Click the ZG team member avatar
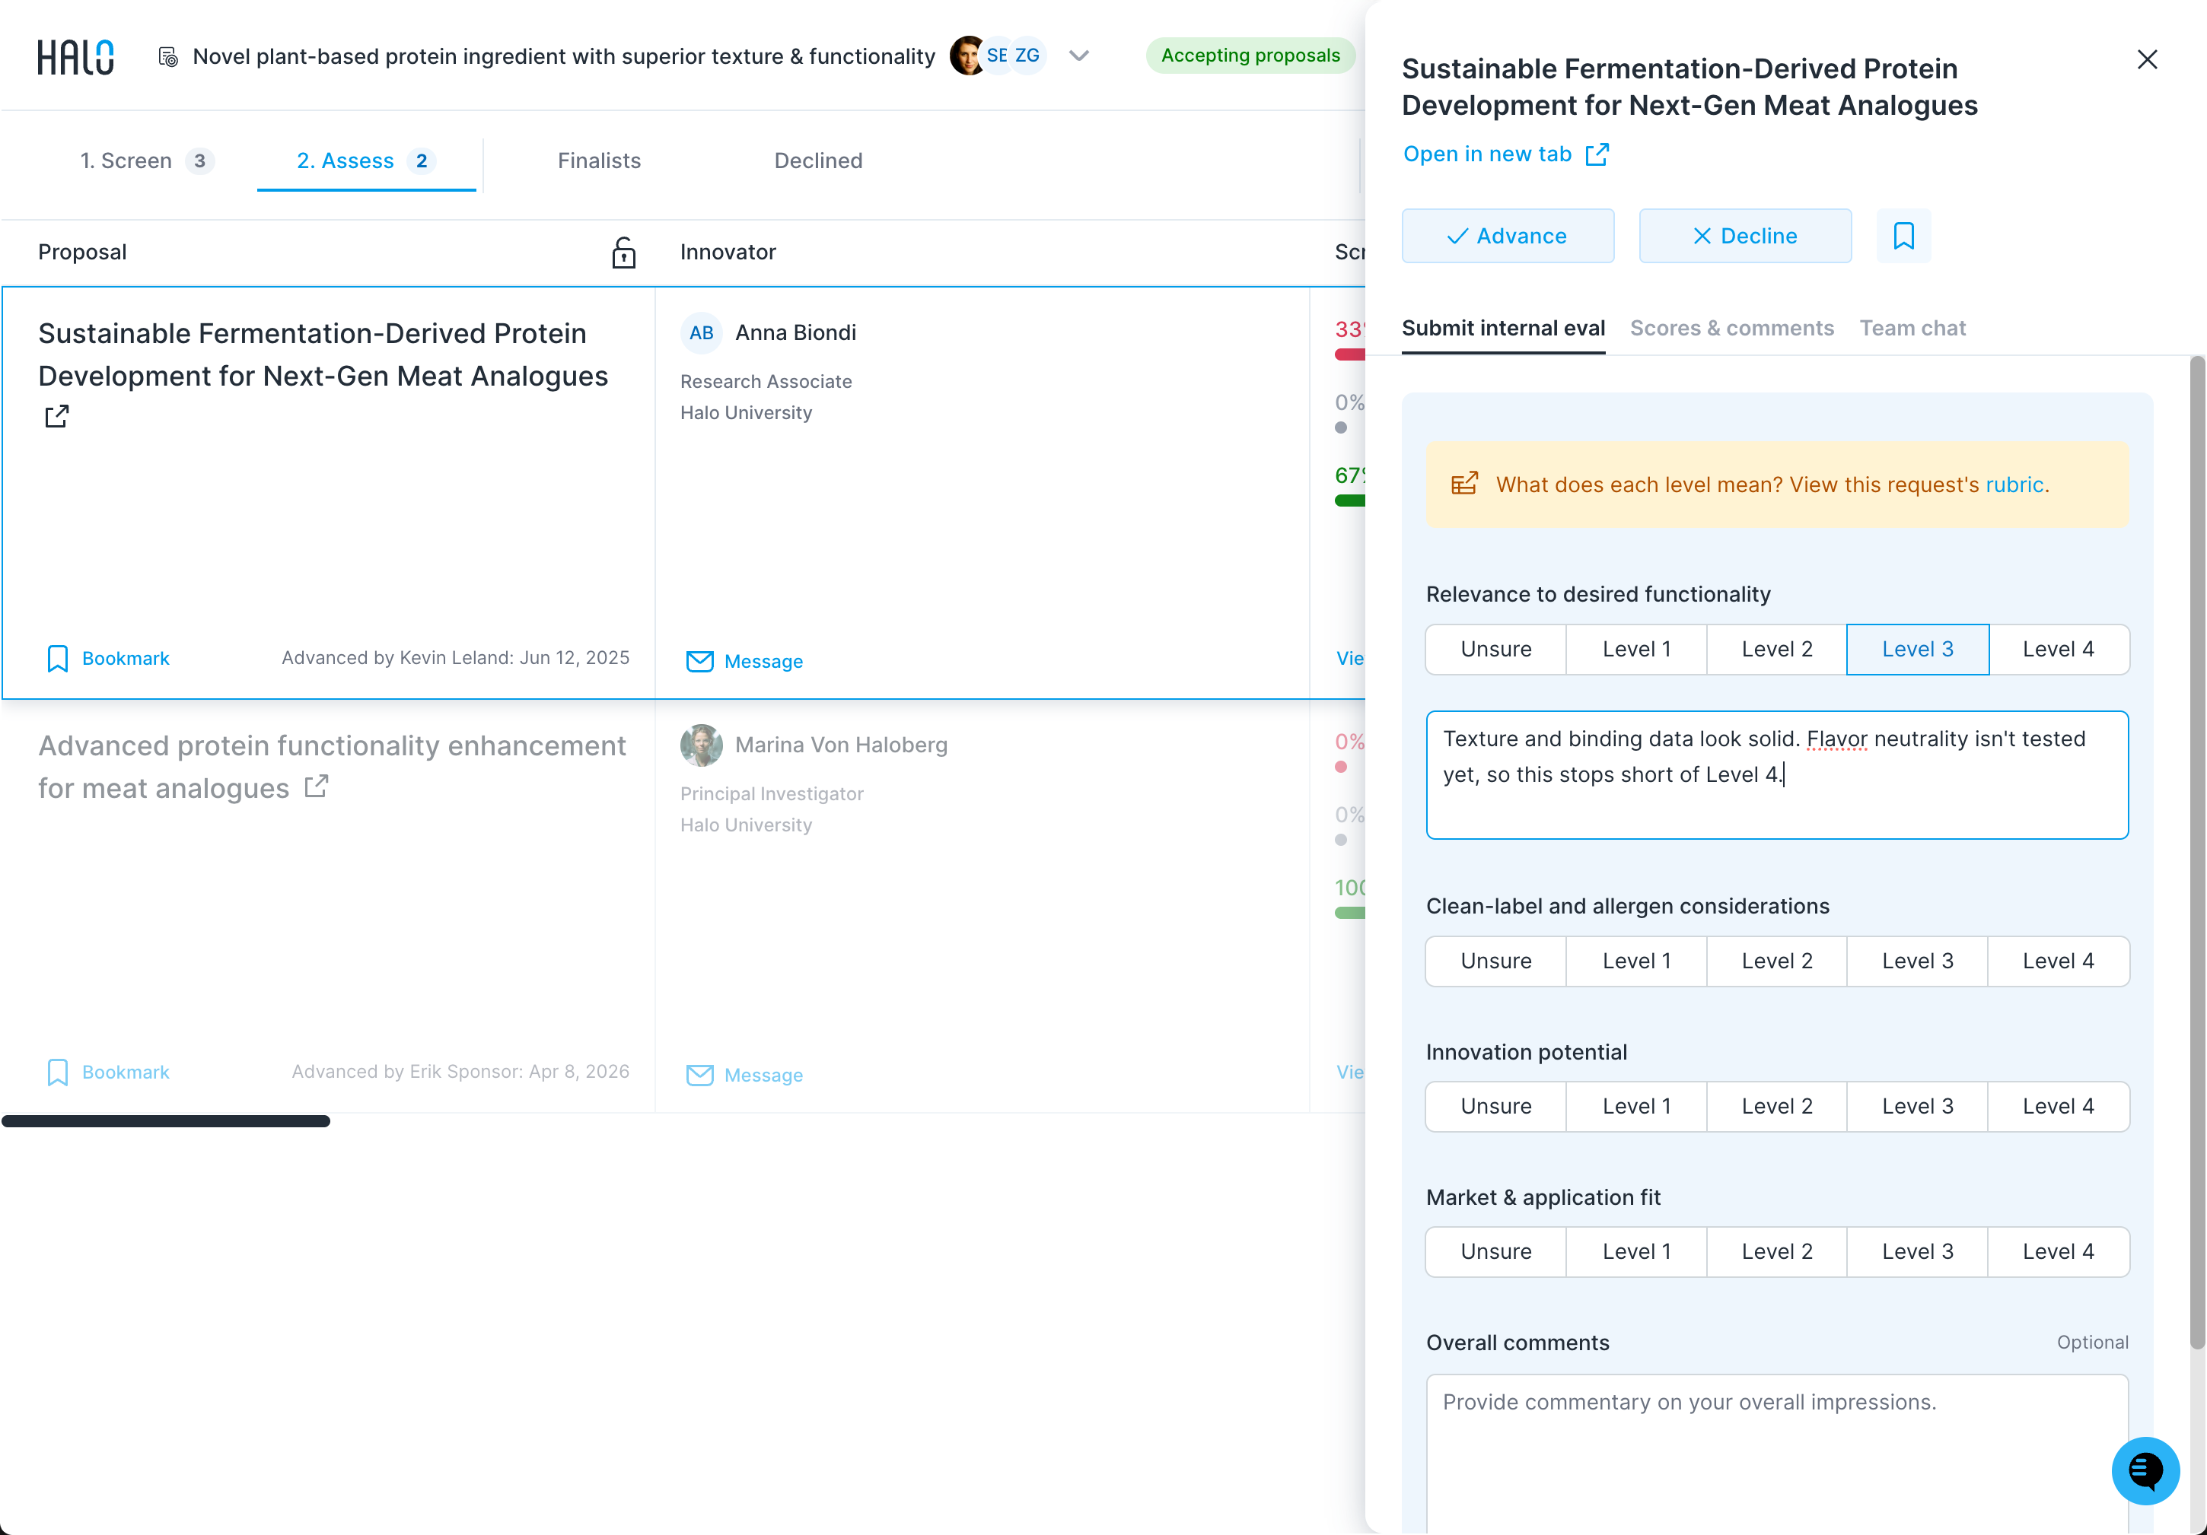The image size is (2207, 1535). coord(1027,56)
